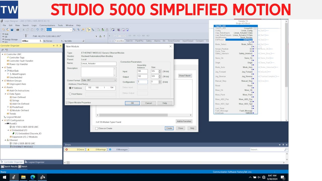Image resolution: width=322 pixels, height=181 pixels.
Task: Click the Copy toolbar icon
Action: tap(28, 30)
